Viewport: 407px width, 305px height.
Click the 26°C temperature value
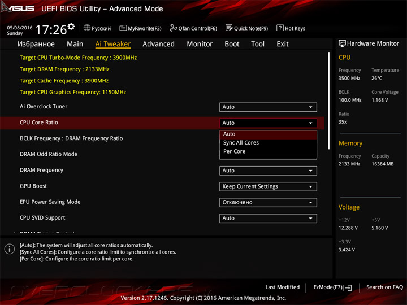pos(376,78)
